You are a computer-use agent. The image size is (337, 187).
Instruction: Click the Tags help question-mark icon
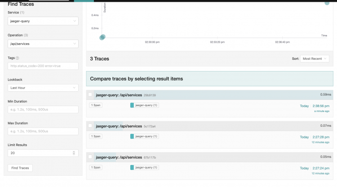point(18,58)
